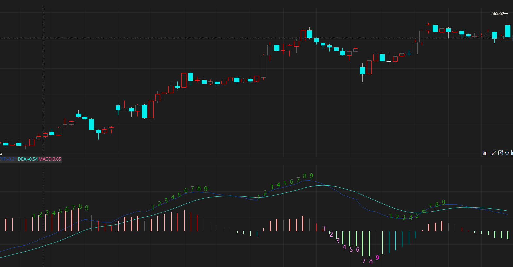
Task: Click the DIF:-0.21 indicator label
Action: tap(9, 159)
